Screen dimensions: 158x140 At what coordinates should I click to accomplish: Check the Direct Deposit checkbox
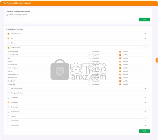click(8, 125)
